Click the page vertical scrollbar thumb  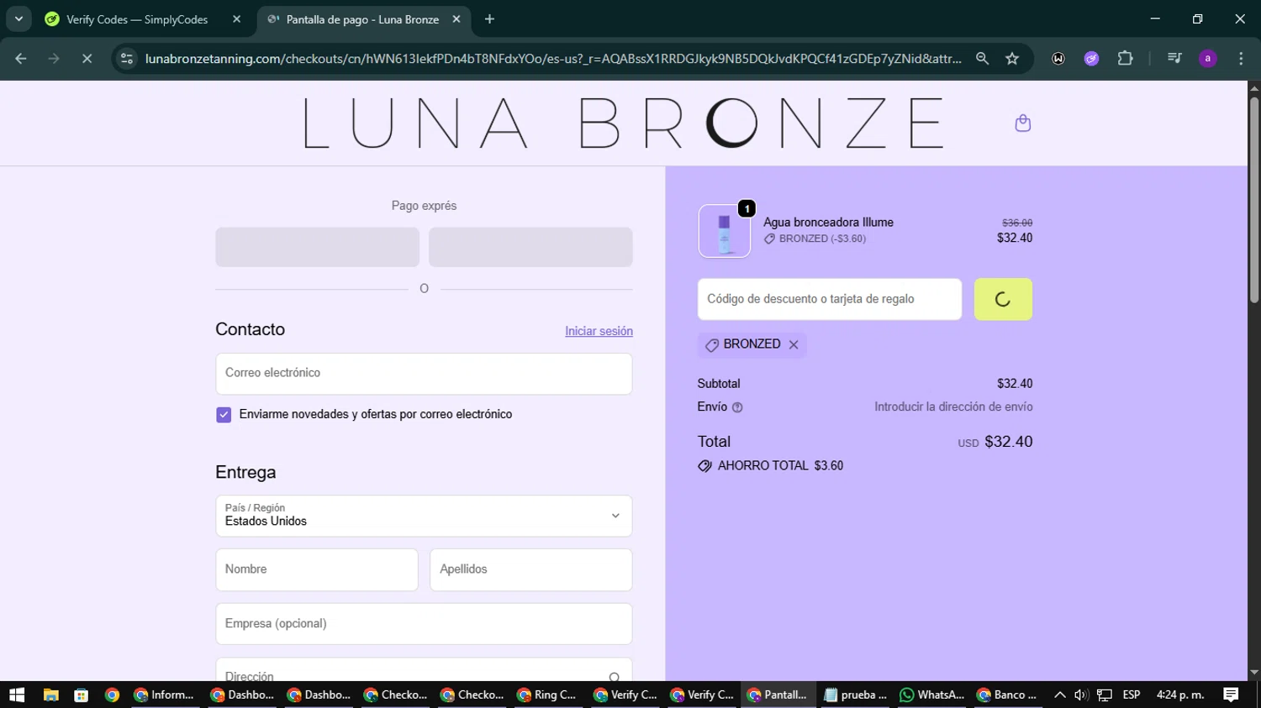click(x=1254, y=200)
